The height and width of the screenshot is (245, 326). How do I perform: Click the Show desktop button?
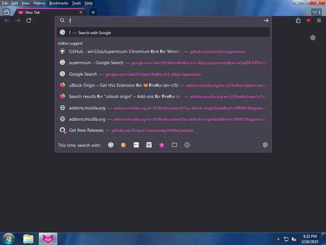tap(324, 239)
